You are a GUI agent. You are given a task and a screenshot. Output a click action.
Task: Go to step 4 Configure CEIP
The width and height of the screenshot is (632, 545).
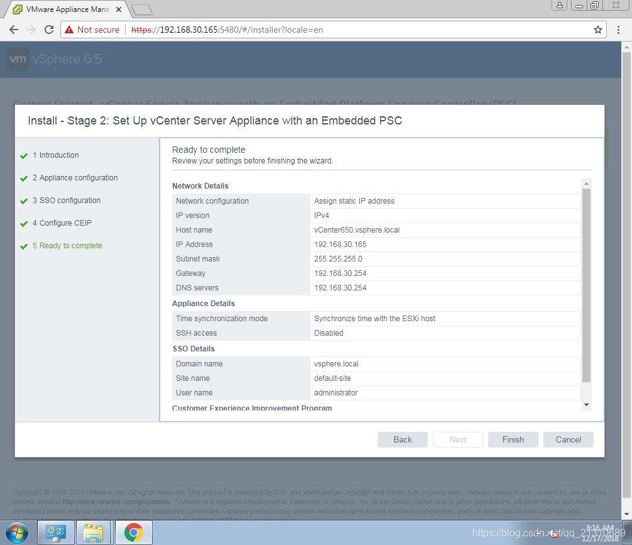pyautogui.click(x=62, y=223)
